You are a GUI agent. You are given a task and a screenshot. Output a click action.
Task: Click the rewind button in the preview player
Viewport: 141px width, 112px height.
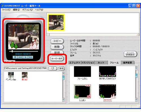[x=20, y=57]
